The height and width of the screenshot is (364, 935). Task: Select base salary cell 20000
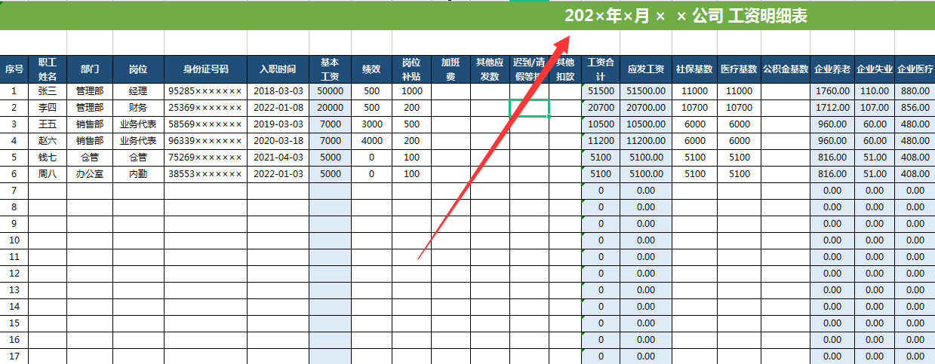(330, 108)
